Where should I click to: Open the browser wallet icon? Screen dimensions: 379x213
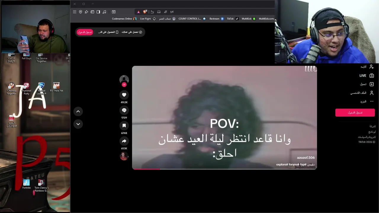(92, 12)
